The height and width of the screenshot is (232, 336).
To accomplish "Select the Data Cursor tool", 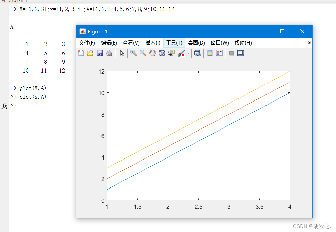I will coord(171,53).
